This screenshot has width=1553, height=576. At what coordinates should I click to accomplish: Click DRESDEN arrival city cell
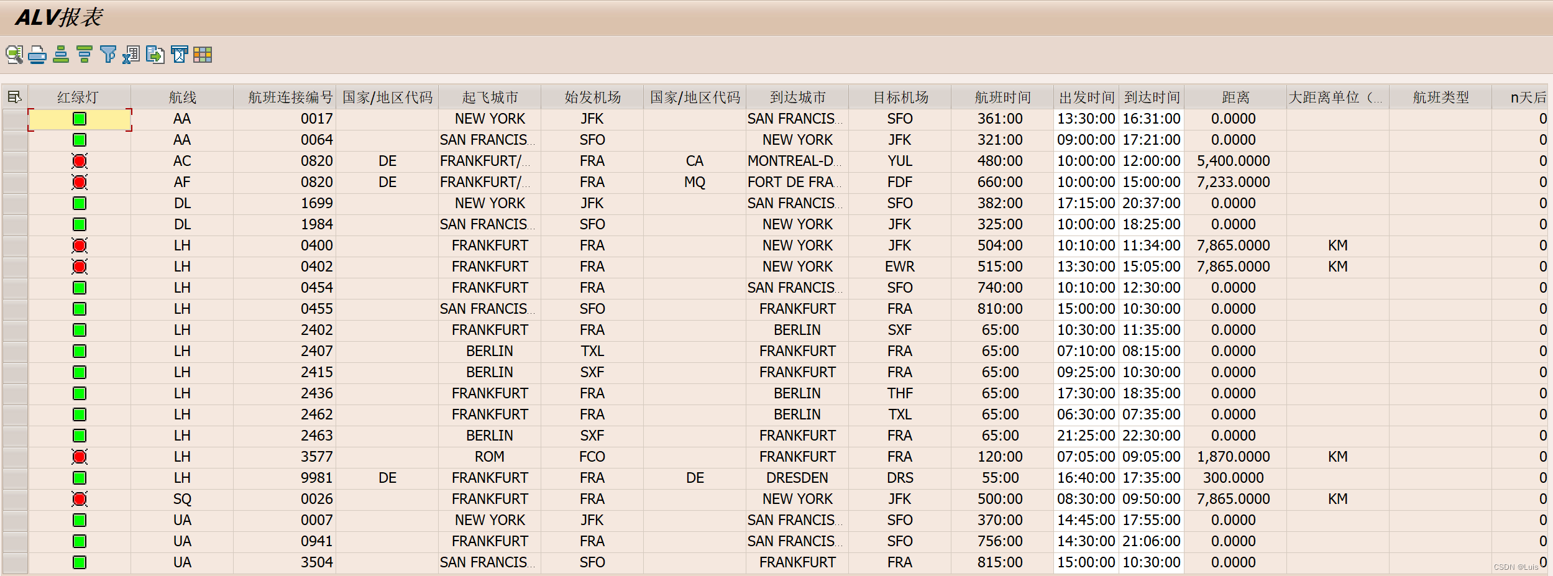click(x=797, y=478)
